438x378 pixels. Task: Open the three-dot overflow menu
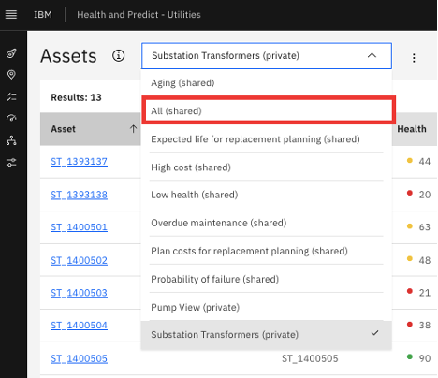(414, 58)
